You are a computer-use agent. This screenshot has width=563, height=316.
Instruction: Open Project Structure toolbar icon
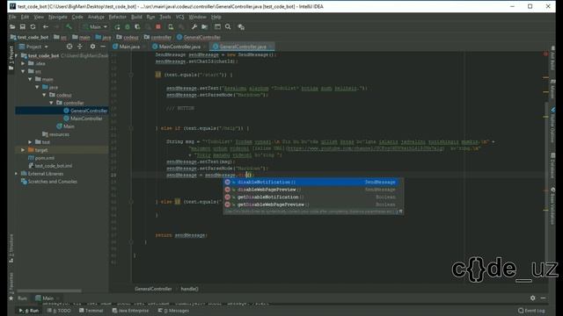(204, 27)
